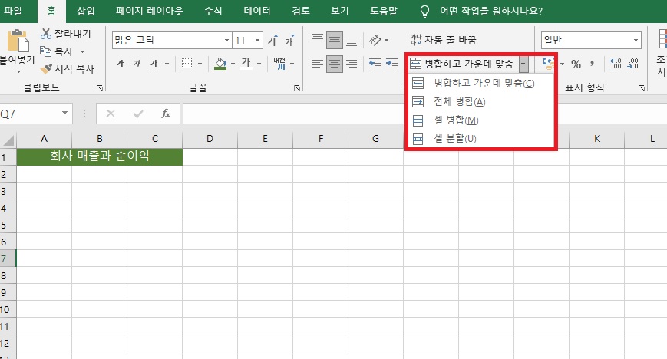Align text left

click(x=318, y=64)
